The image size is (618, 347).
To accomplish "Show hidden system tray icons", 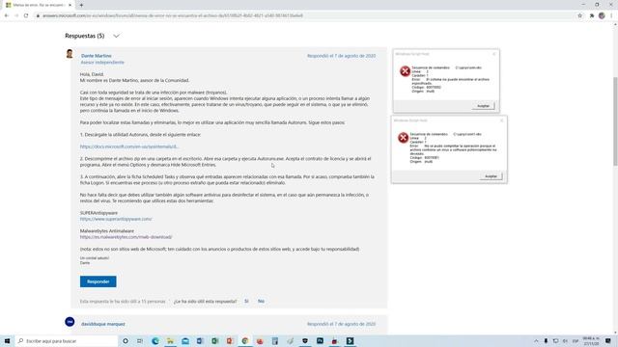I will click(x=536, y=340).
